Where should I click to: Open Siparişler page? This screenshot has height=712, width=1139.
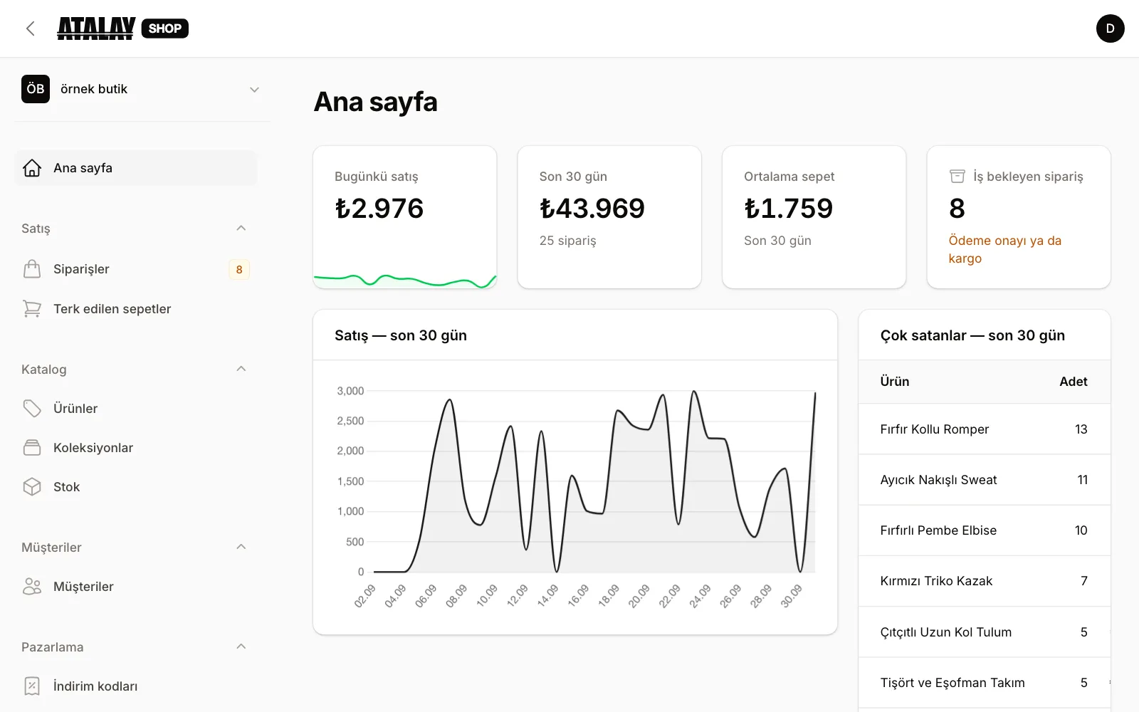[x=135, y=269]
